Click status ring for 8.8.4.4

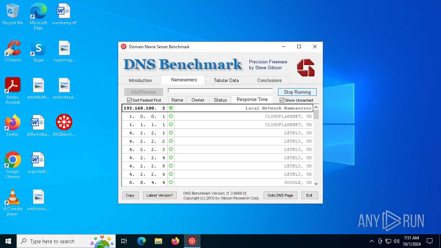[171, 183]
